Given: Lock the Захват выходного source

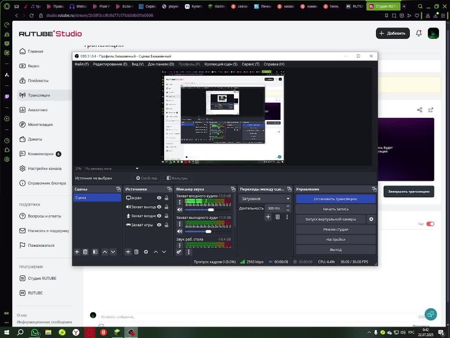Looking at the screenshot, I should [167, 207].
